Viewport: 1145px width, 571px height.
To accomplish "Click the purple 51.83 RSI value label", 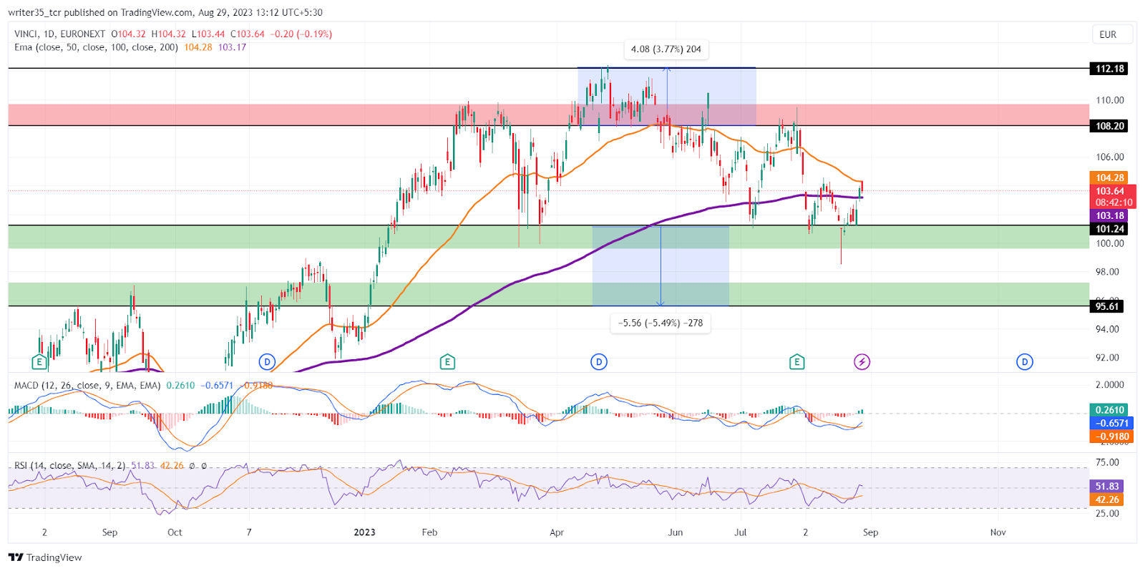I will [x=1106, y=486].
